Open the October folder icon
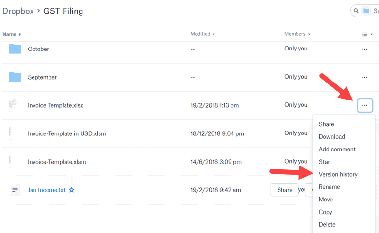The image size is (379, 233). coord(15,49)
